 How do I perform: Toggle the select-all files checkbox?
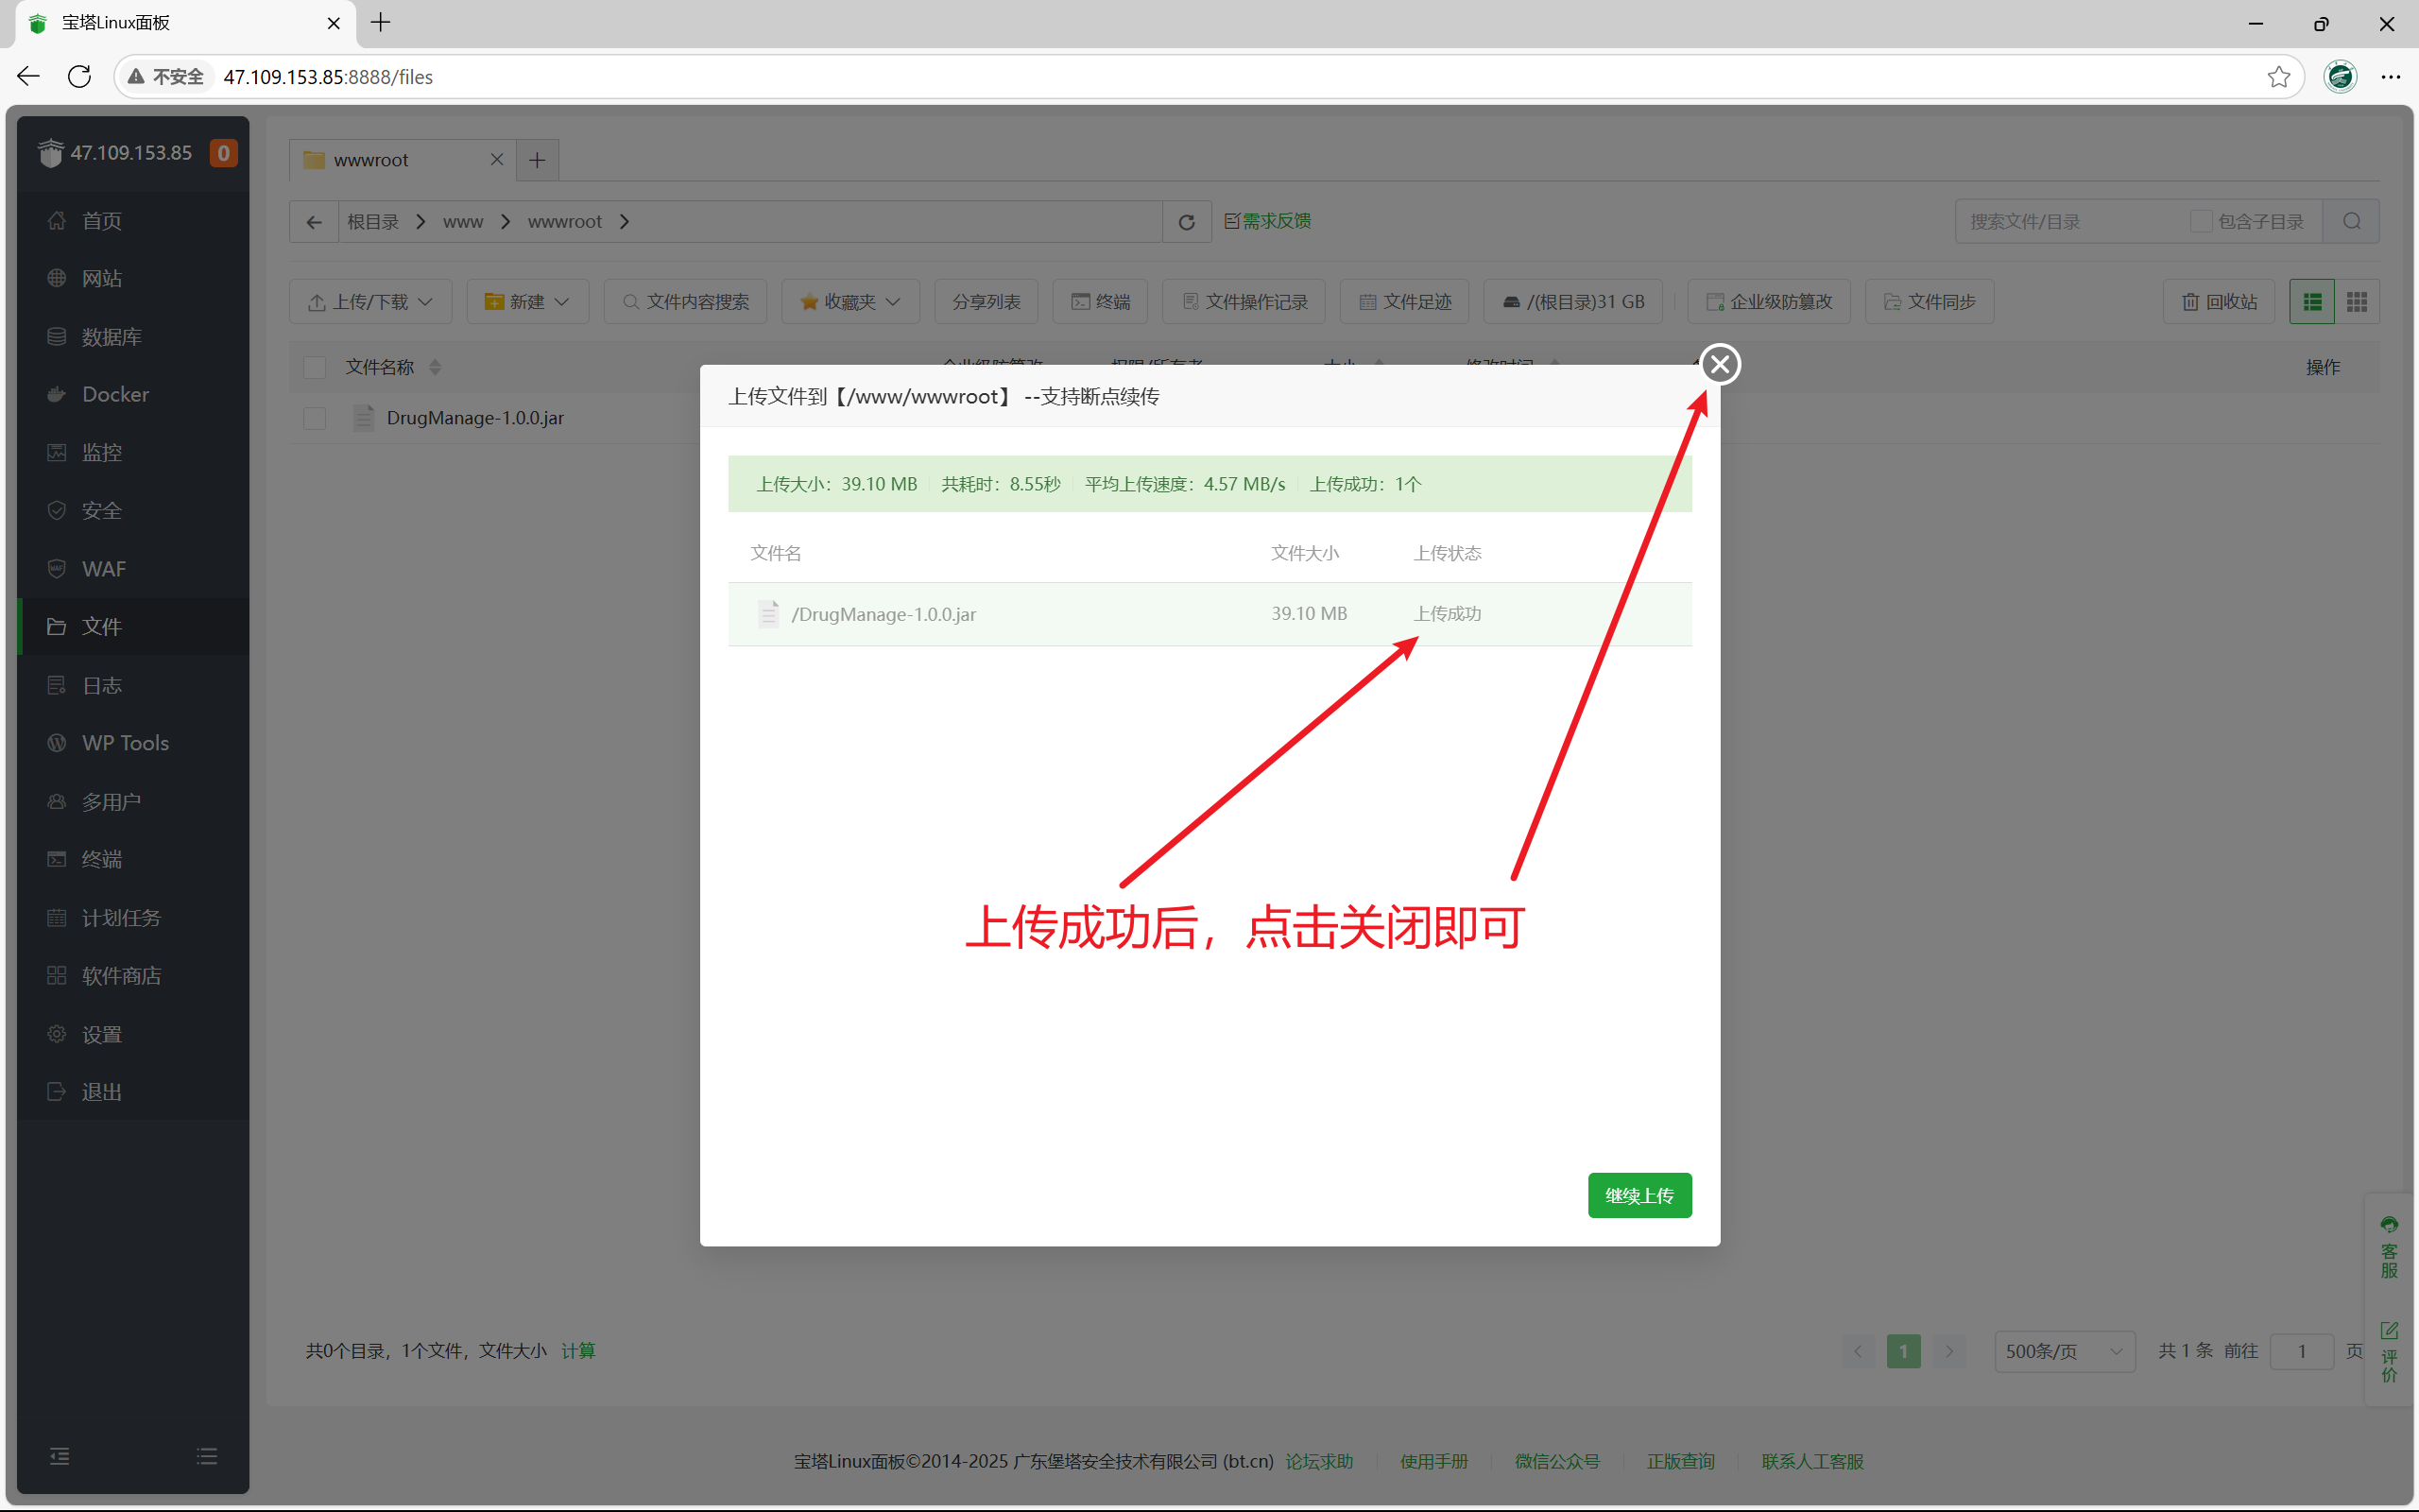point(314,367)
